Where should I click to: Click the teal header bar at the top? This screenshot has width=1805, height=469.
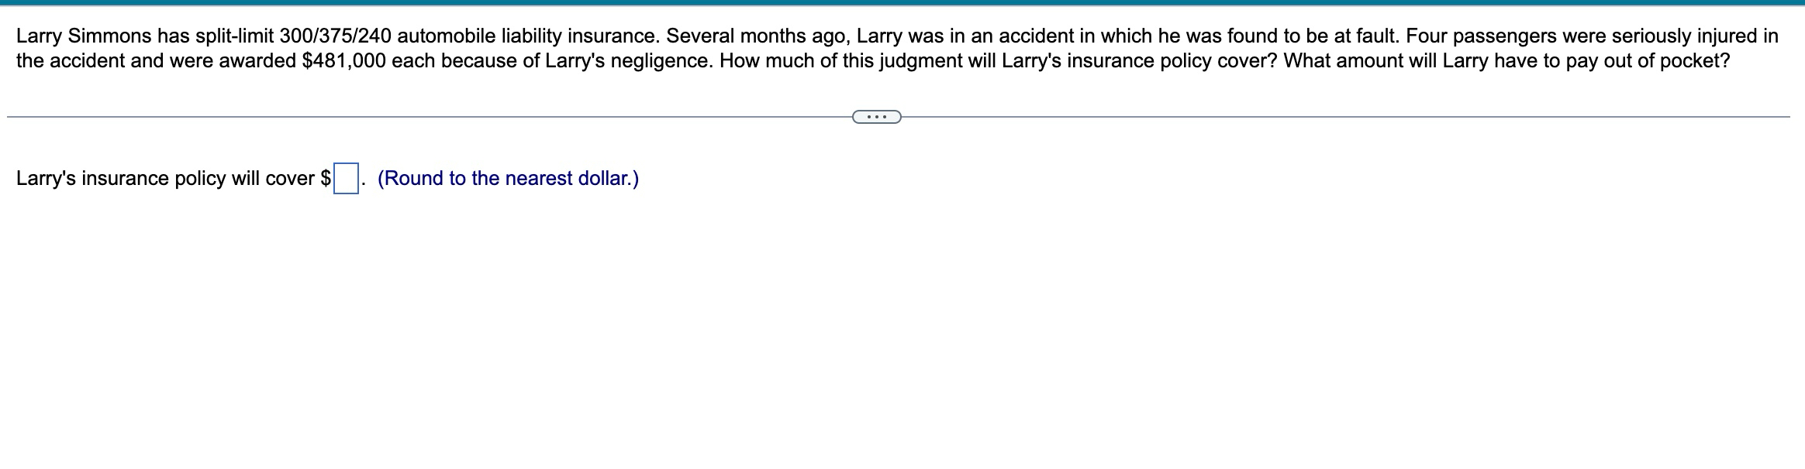point(902,5)
